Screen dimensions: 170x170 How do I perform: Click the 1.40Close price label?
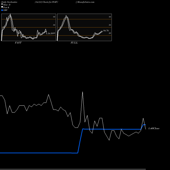pos(154,129)
